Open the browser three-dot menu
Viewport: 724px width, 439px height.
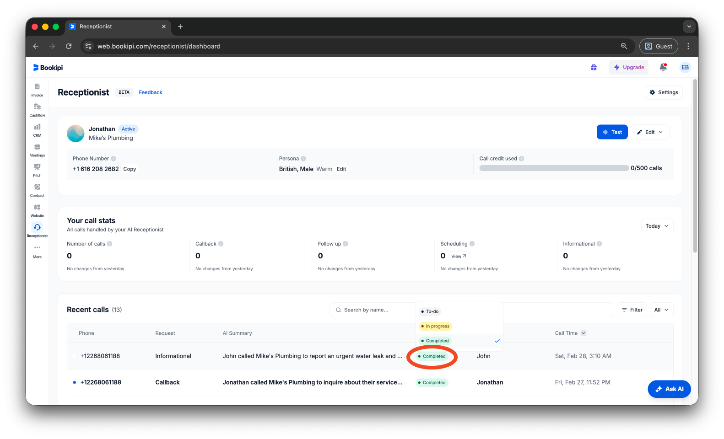click(x=688, y=46)
